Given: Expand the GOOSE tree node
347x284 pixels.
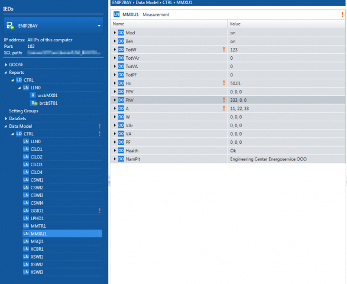Looking at the screenshot, I should (6, 64).
